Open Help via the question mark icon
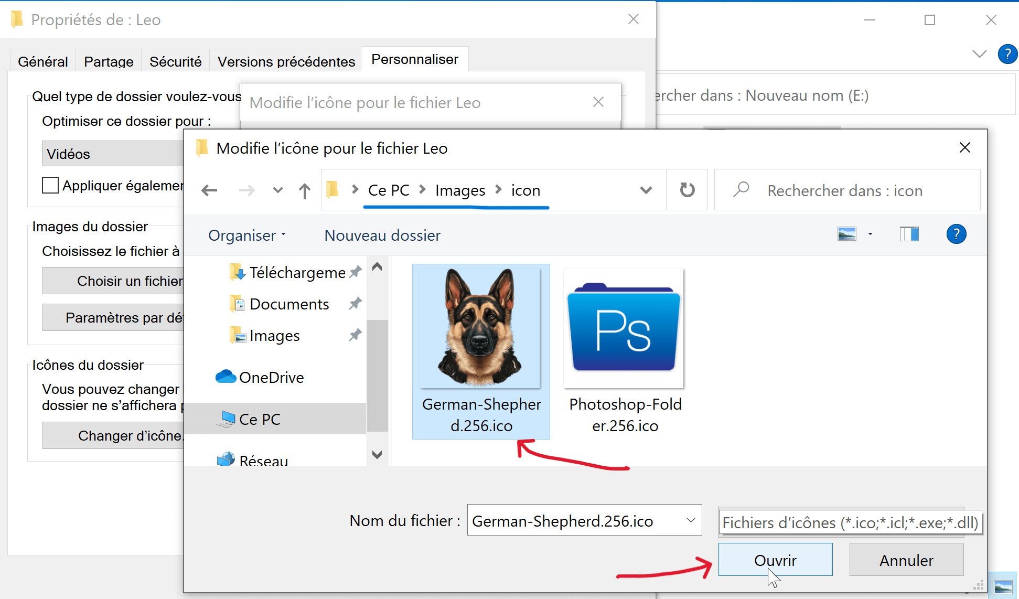Viewport: 1019px width, 599px height. [956, 234]
